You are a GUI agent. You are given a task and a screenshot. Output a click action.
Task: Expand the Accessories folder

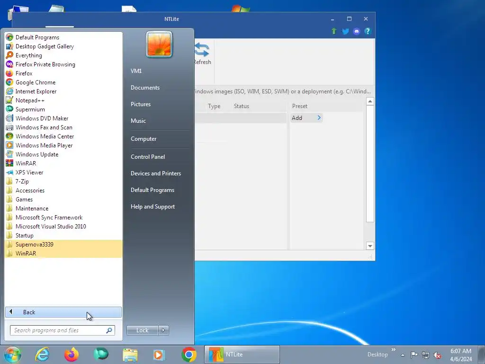pos(63,191)
